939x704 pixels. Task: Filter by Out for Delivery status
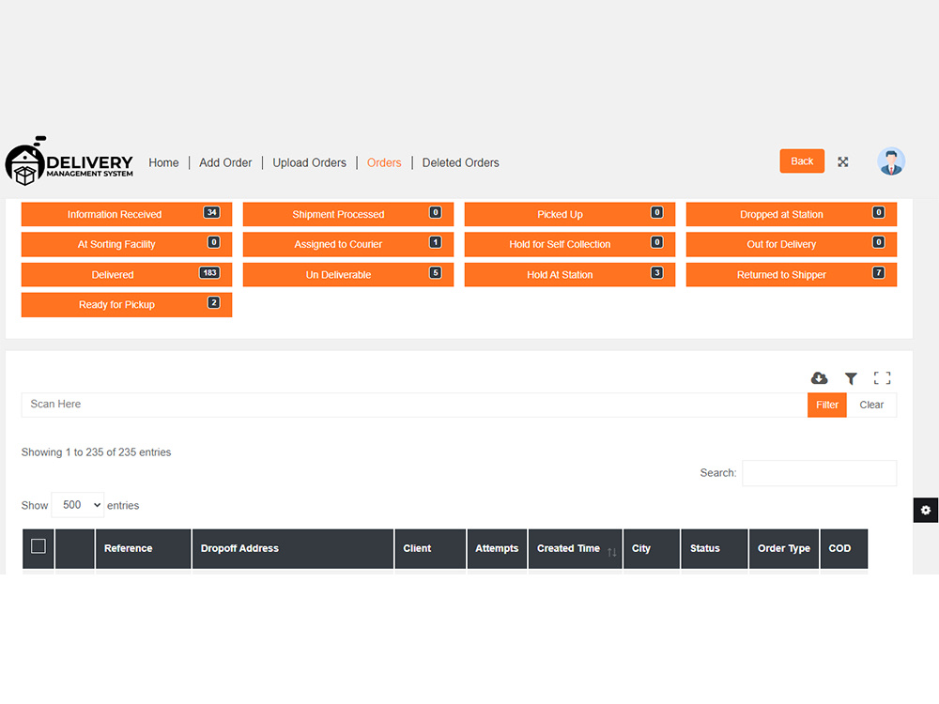tap(791, 244)
